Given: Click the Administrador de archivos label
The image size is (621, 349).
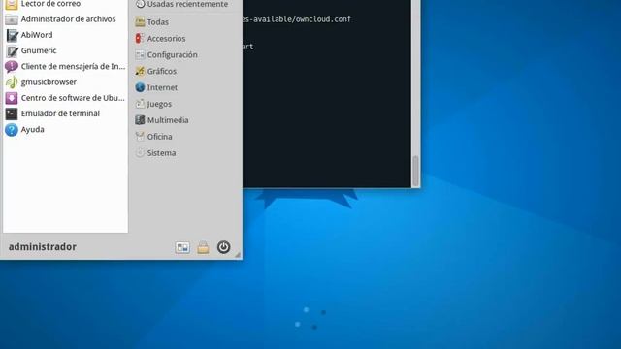Looking at the screenshot, I should click(69, 19).
